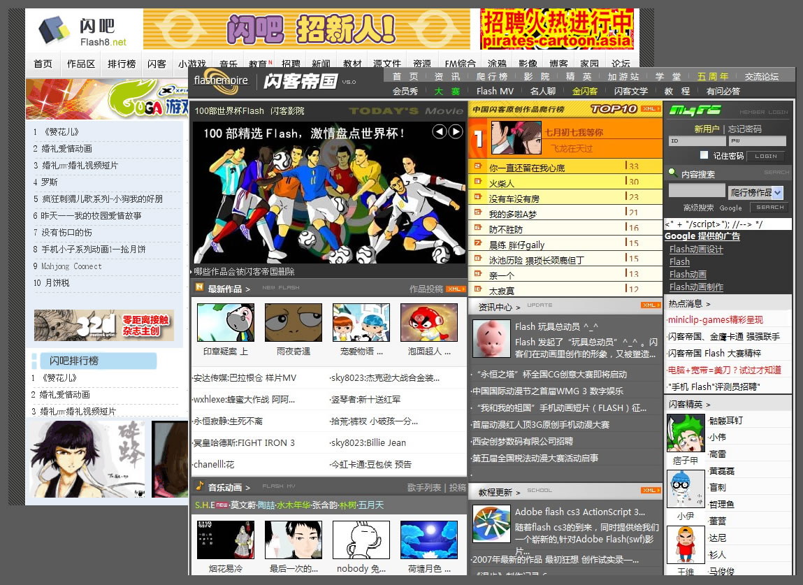This screenshot has height=585, width=803.
Task: Click SEARCH button beside Google
Action: point(769,208)
